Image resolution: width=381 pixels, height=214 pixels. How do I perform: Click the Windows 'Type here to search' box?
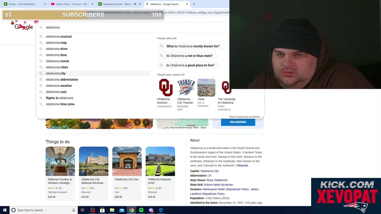pos(43,210)
